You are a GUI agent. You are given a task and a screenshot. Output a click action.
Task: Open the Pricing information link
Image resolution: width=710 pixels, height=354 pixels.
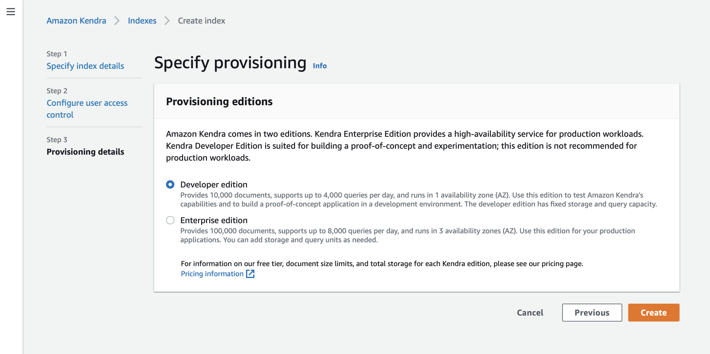pos(212,274)
